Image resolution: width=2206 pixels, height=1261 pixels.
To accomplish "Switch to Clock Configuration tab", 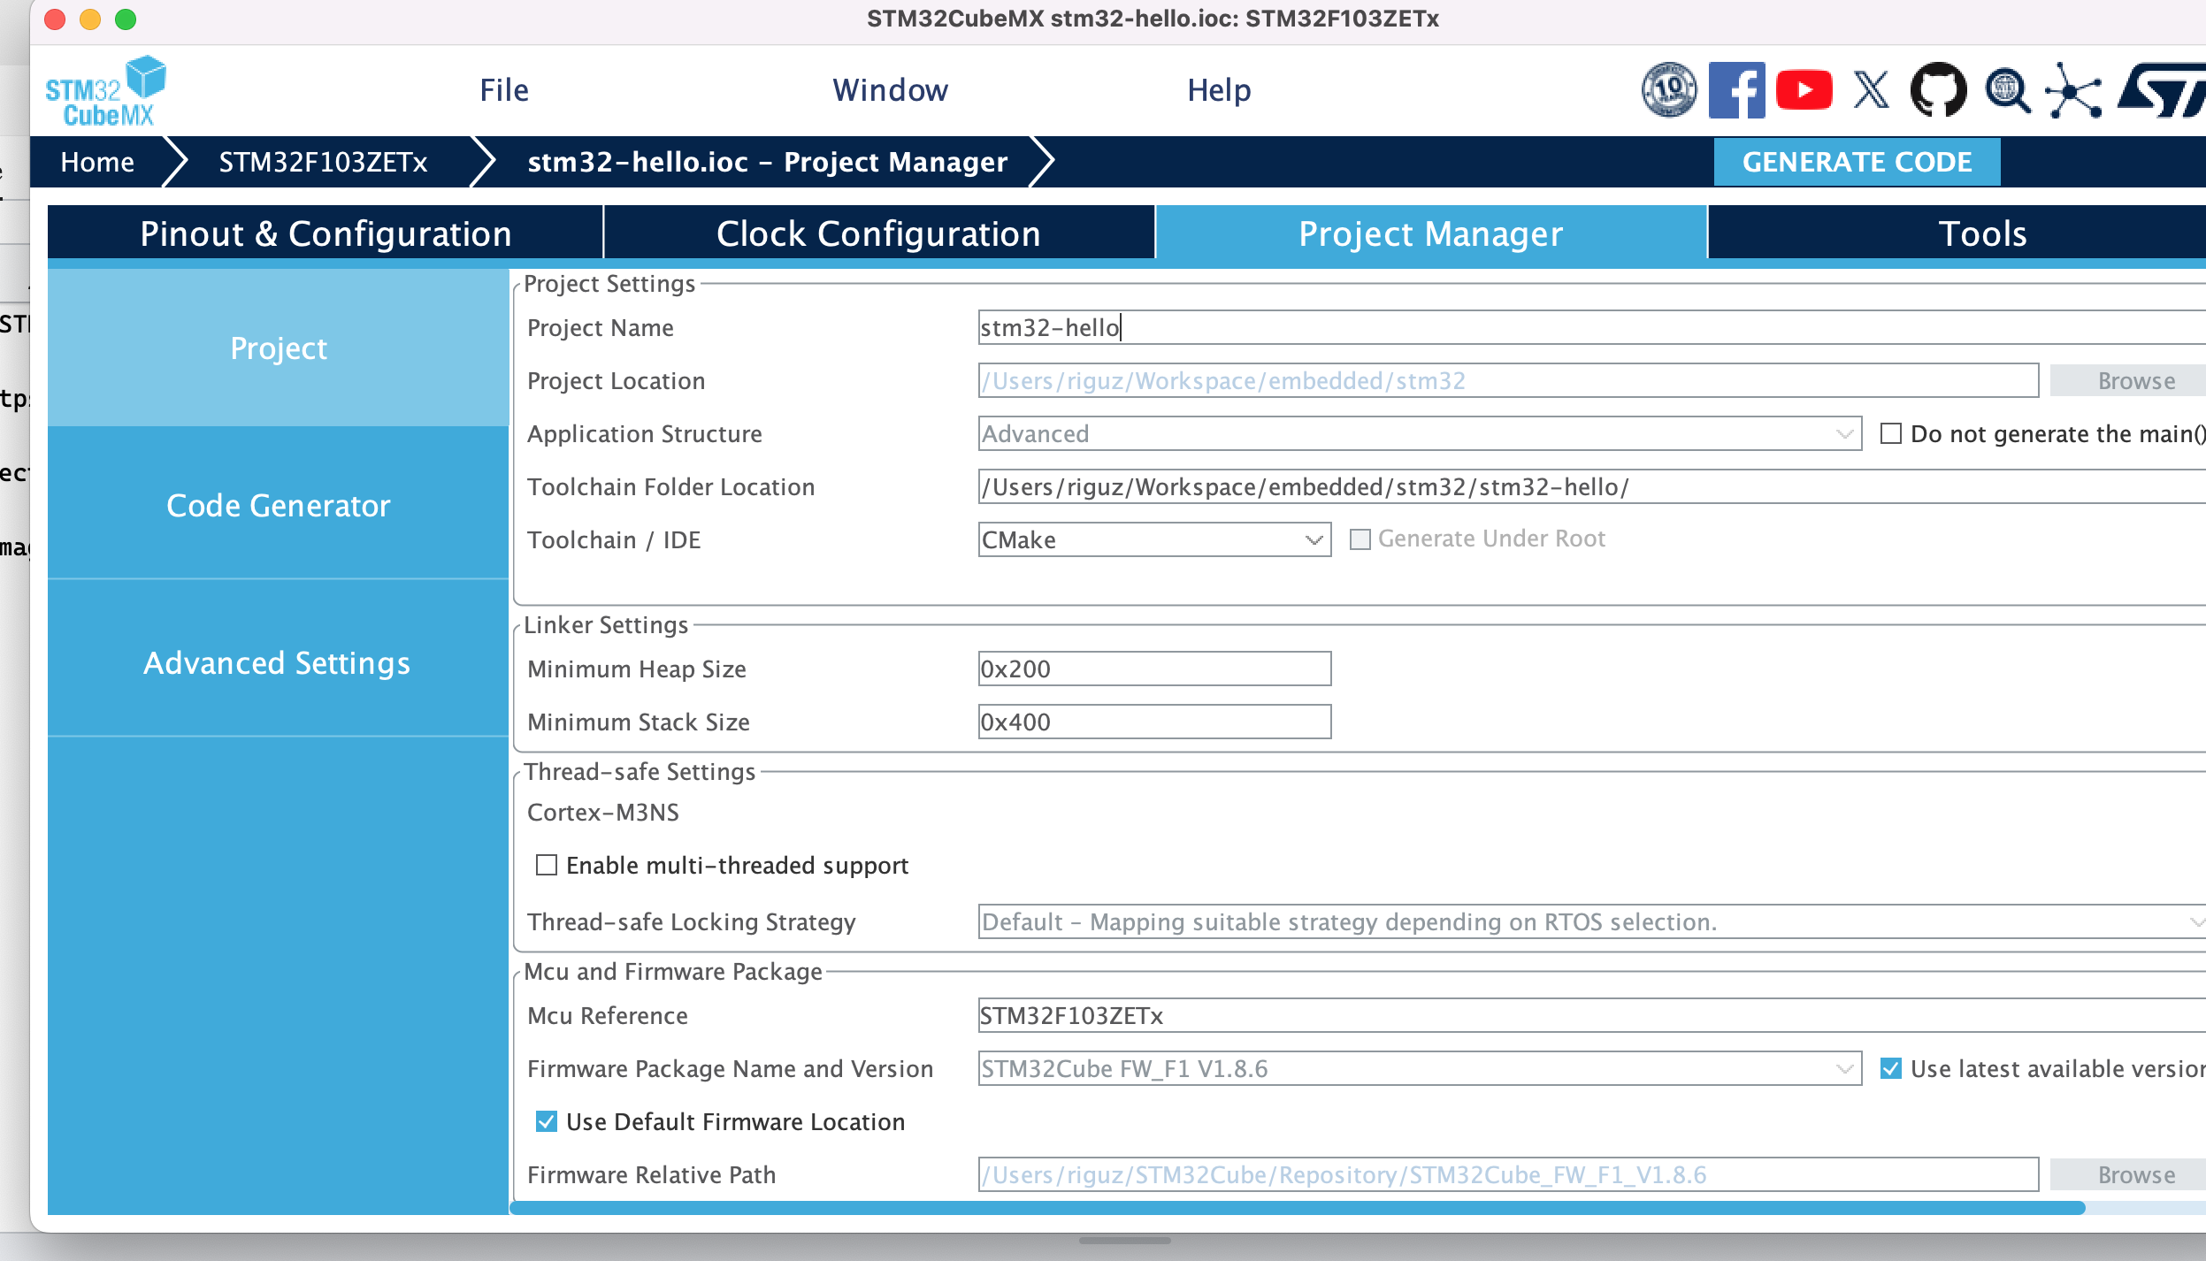I will 877,233.
